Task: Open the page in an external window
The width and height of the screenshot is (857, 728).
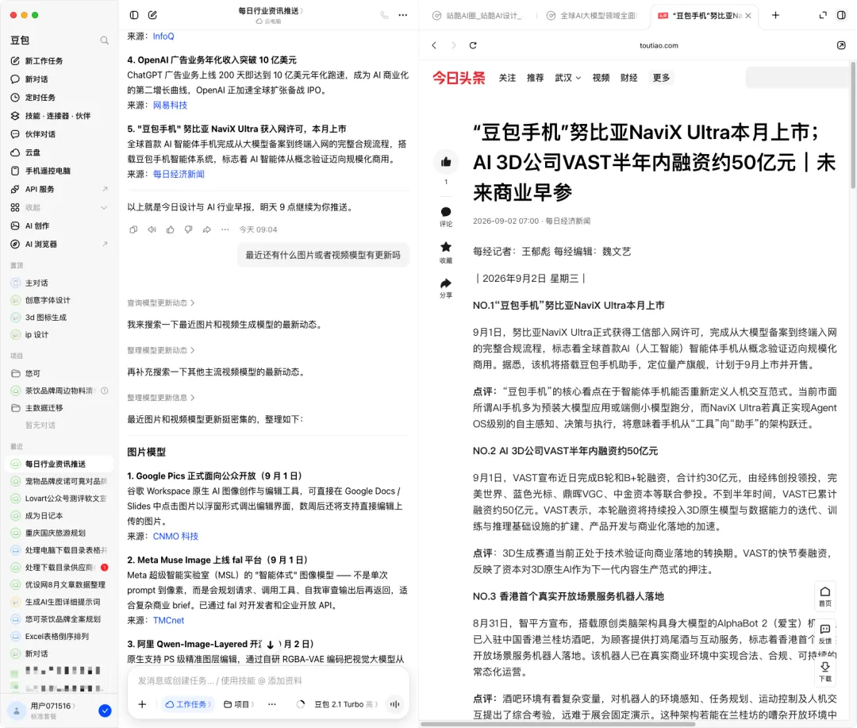Action: pos(841,45)
